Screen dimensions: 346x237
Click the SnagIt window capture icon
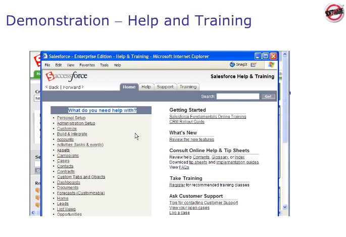pyautogui.click(x=254, y=65)
